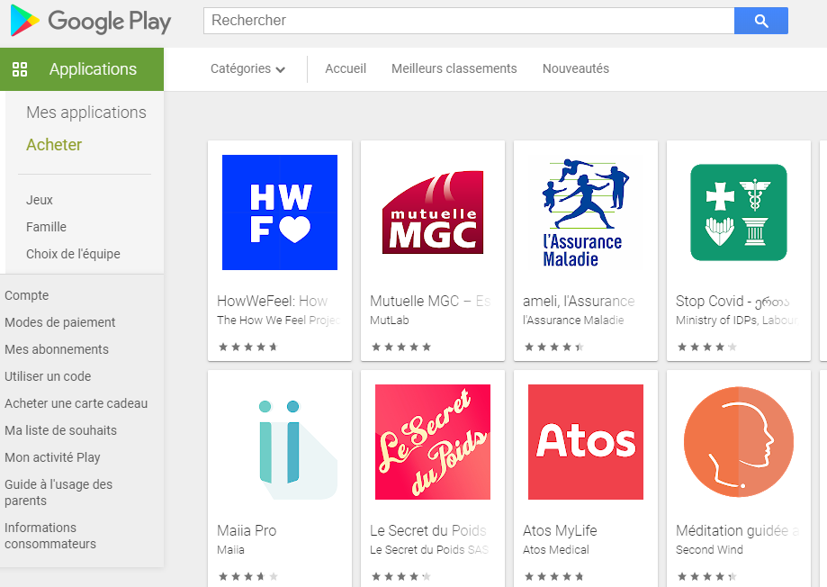The width and height of the screenshot is (827, 587).
Task: Click Méditation guidée star rating
Action: tap(706, 576)
